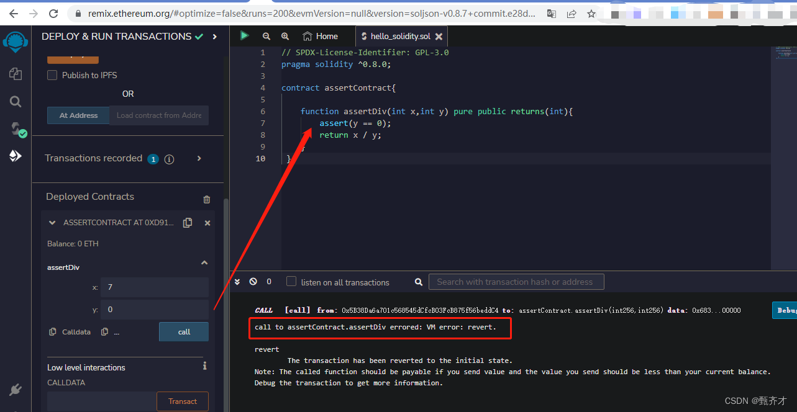797x412 pixels.
Task: Open the File explorers panel icon
Action: click(16, 74)
